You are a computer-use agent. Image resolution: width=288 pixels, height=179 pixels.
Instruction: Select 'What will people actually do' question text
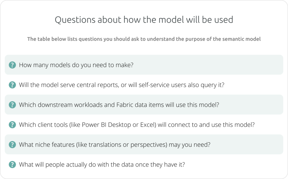point(102,164)
